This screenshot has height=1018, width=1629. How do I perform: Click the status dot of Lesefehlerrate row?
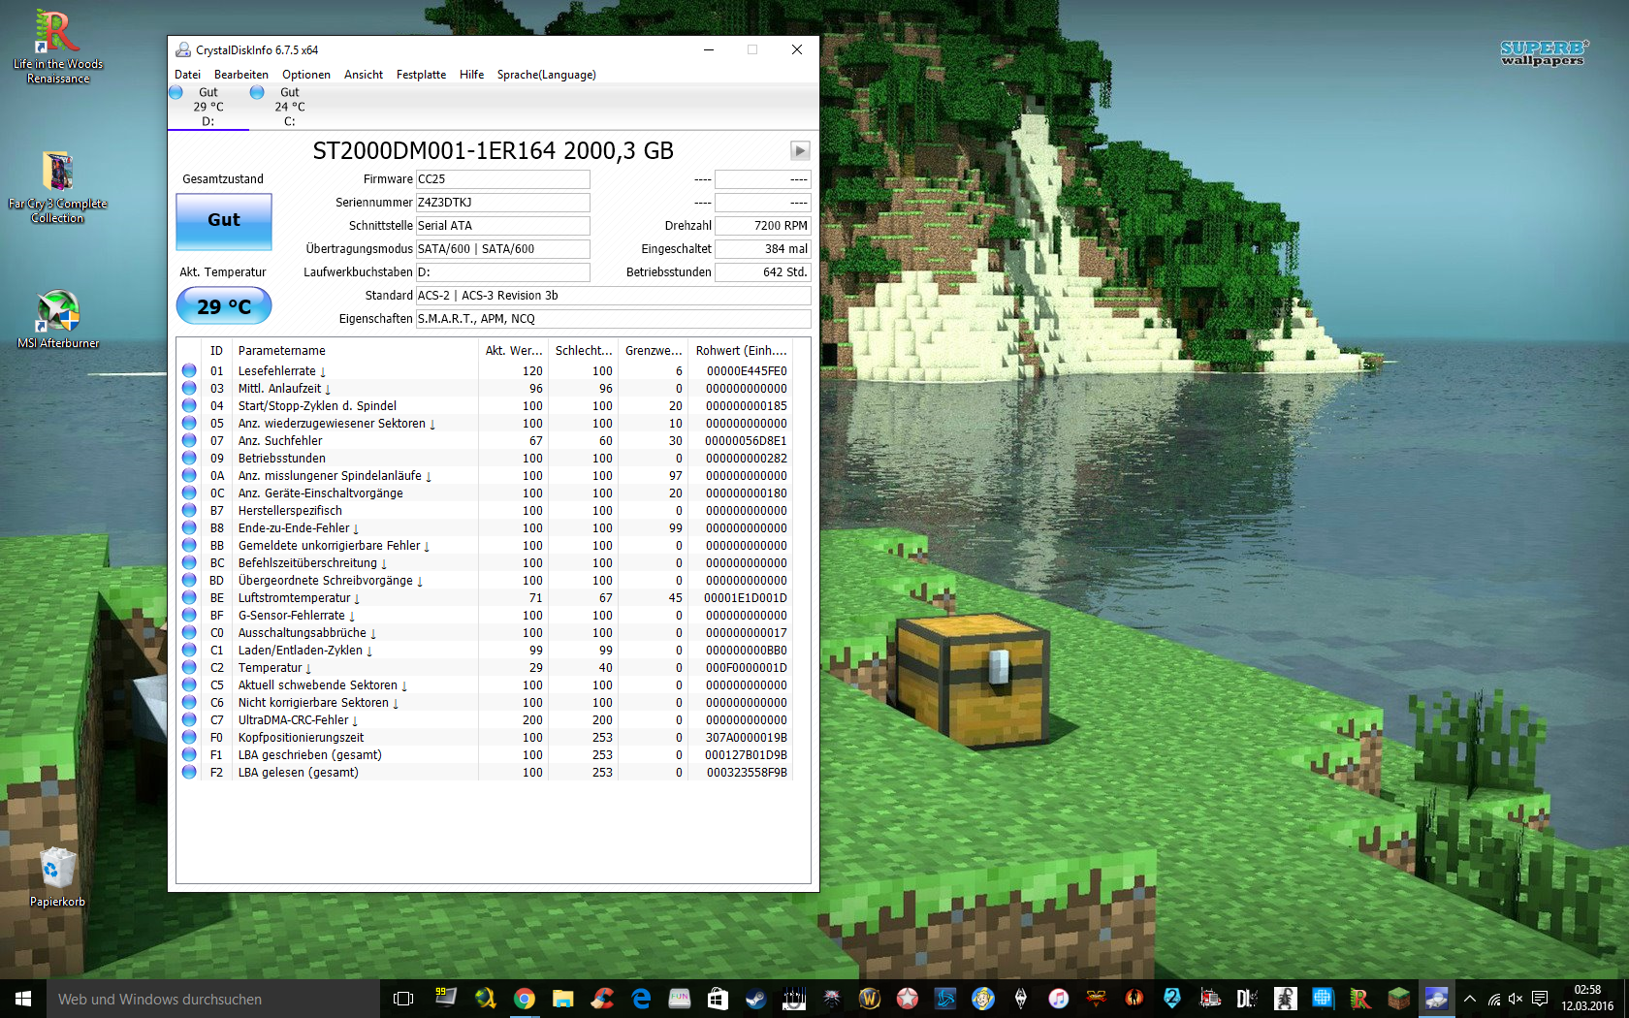(x=189, y=370)
